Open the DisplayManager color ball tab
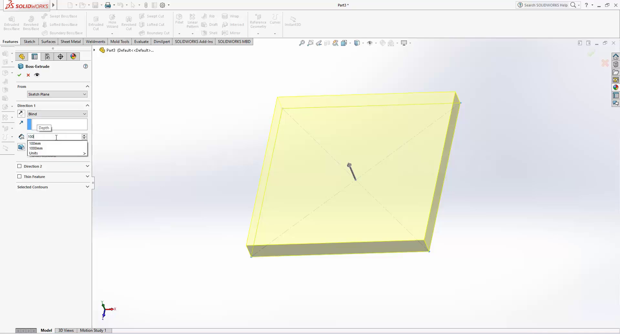The image size is (620, 334). pos(73,57)
